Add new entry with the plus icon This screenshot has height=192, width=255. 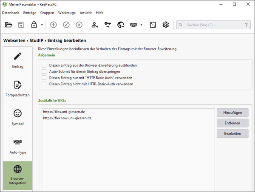[54, 25]
